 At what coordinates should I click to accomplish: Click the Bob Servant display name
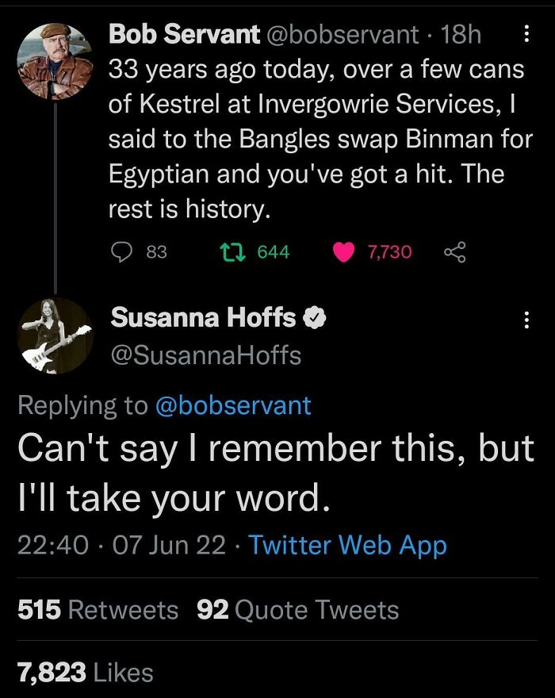pos(184,34)
